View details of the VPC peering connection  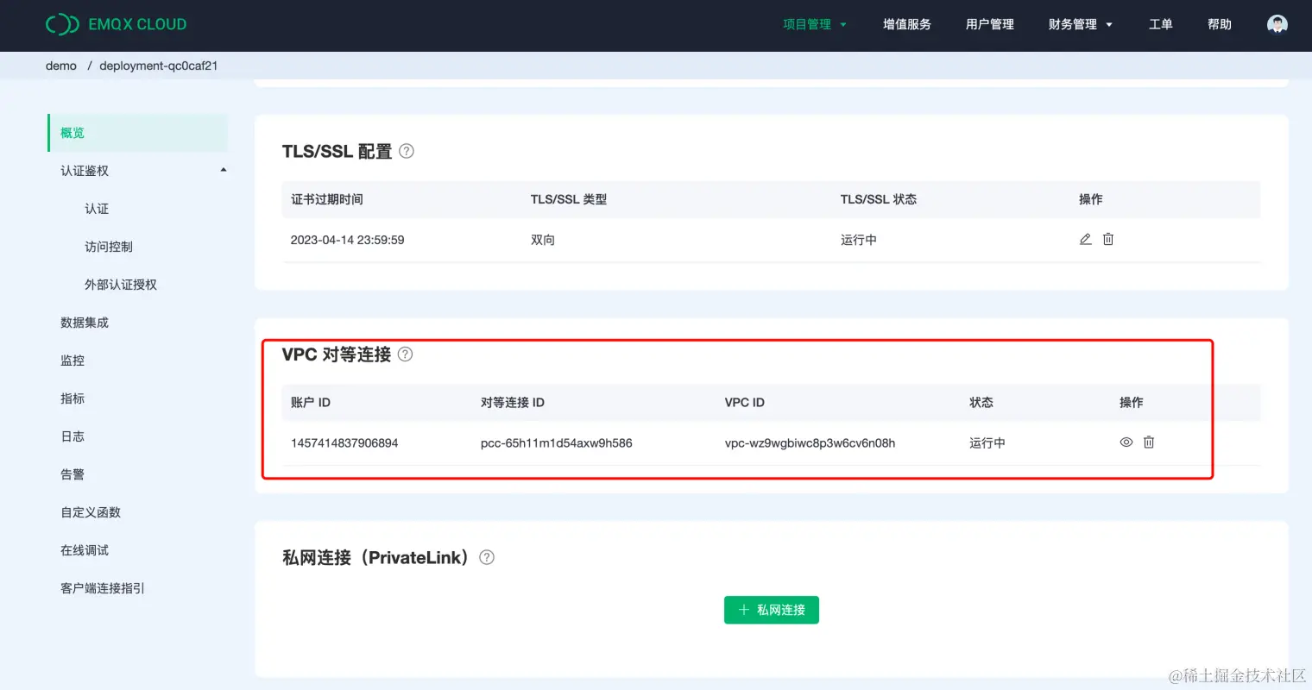click(1126, 442)
